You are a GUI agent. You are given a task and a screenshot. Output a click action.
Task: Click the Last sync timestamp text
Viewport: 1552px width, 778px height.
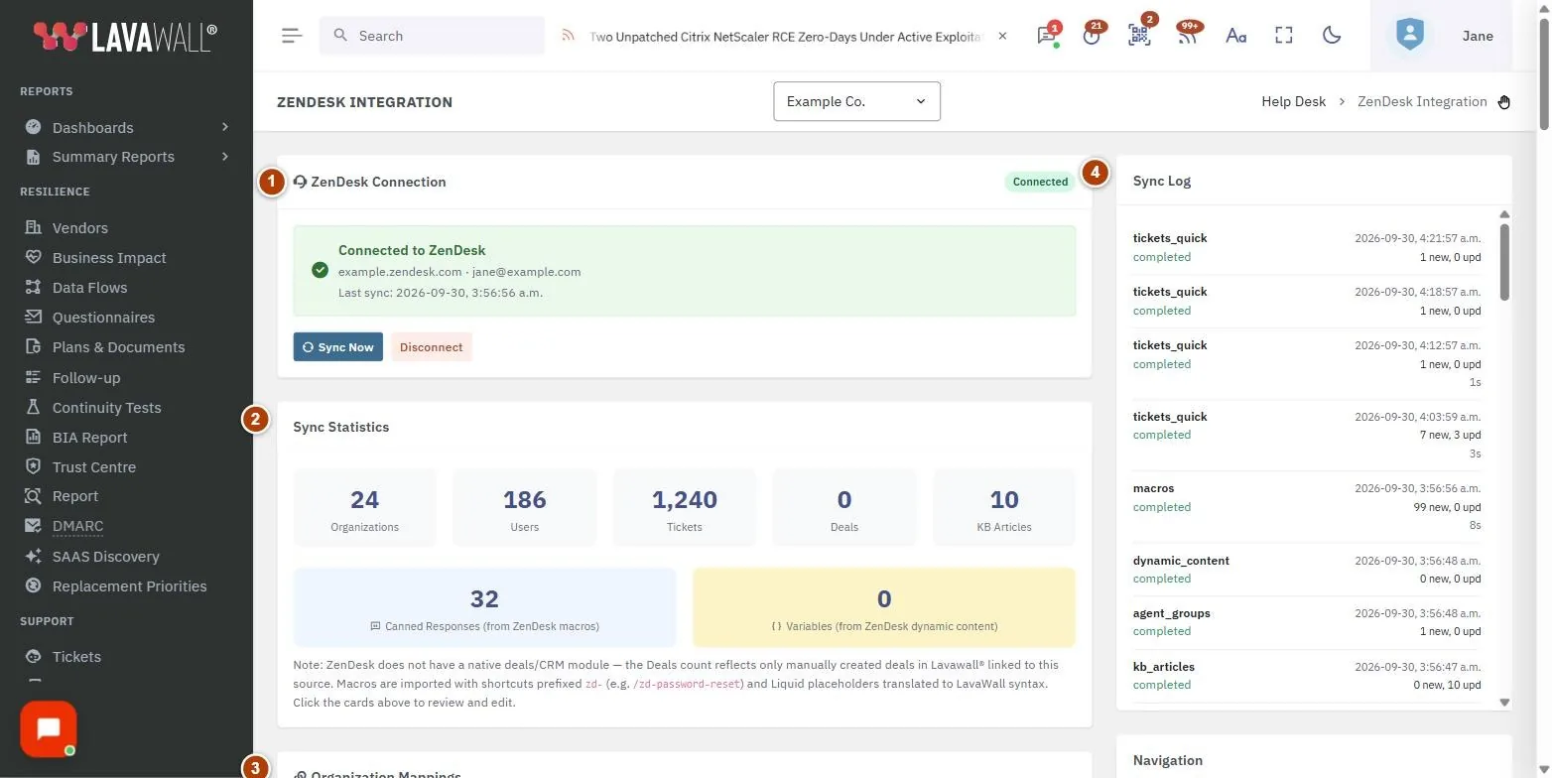click(x=441, y=293)
